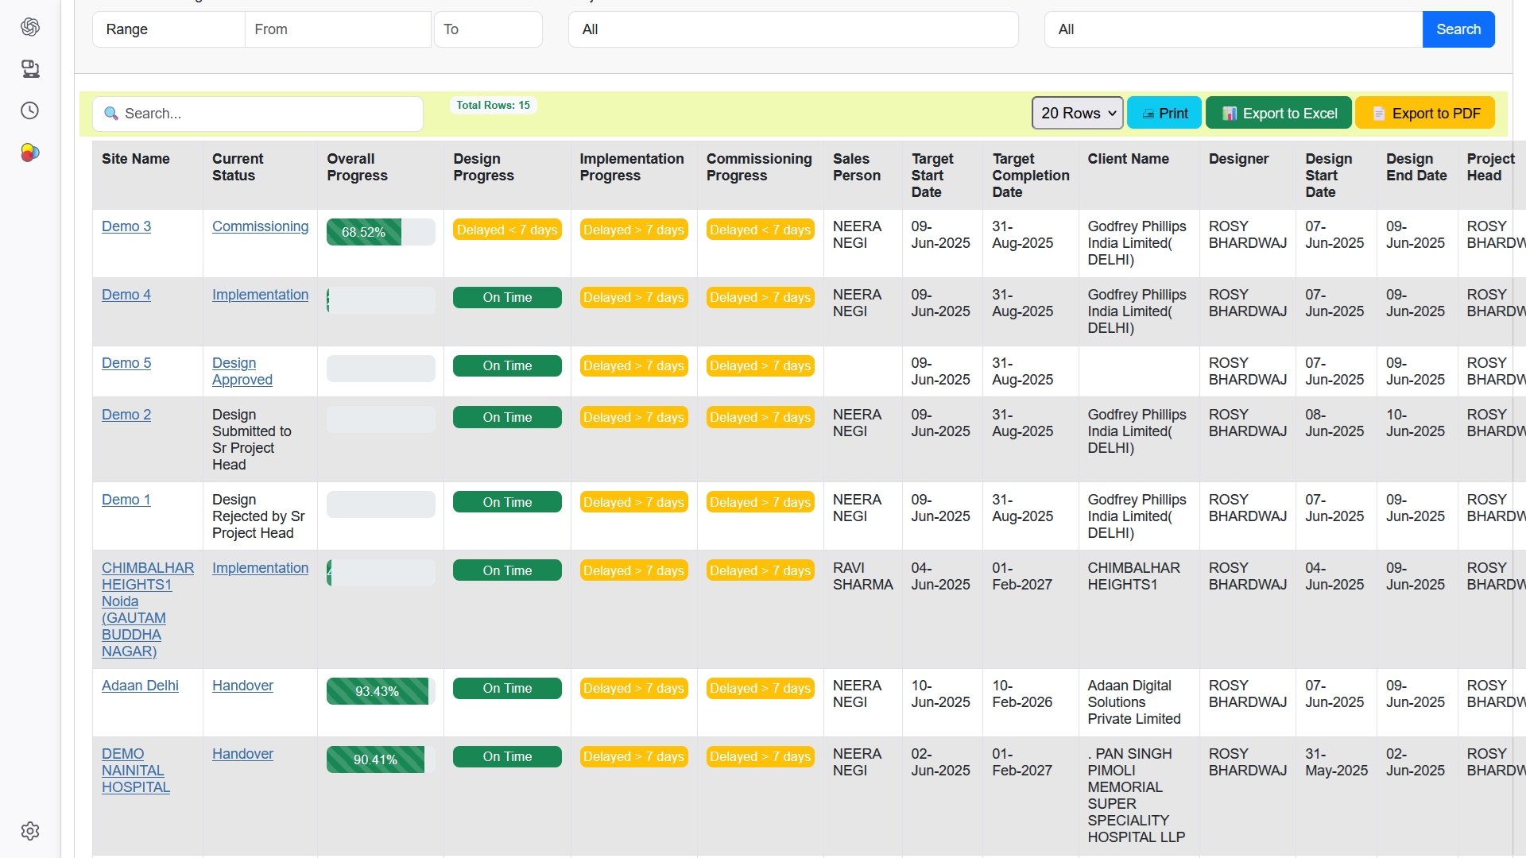This screenshot has height=858, width=1526.
Task: Click the Excel icon on Export to Excel
Action: point(1227,113)
